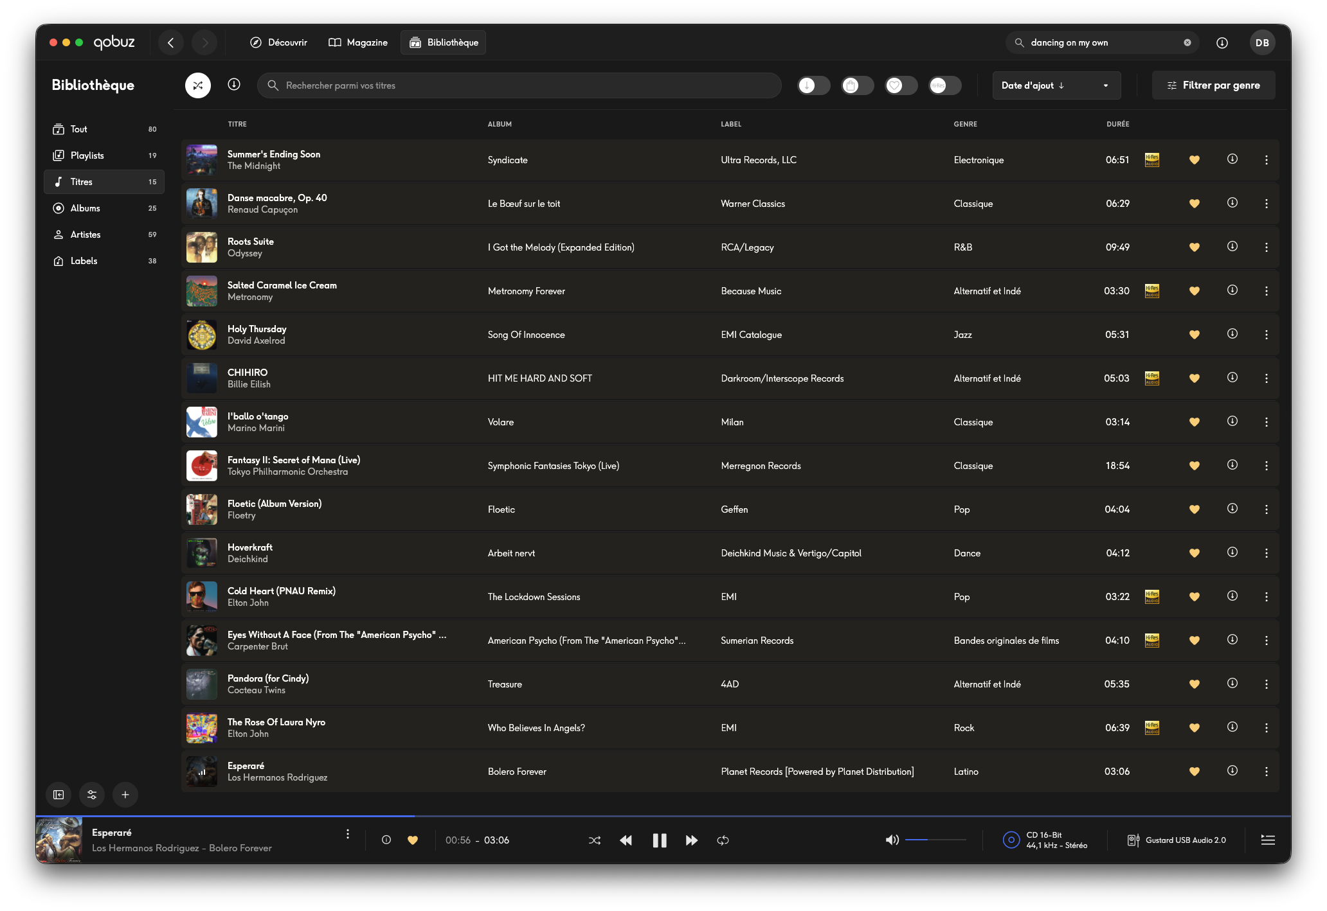Adjust the volume slider in the player bar
Viewport: 1327px width, 911px height.
[935, 840]
